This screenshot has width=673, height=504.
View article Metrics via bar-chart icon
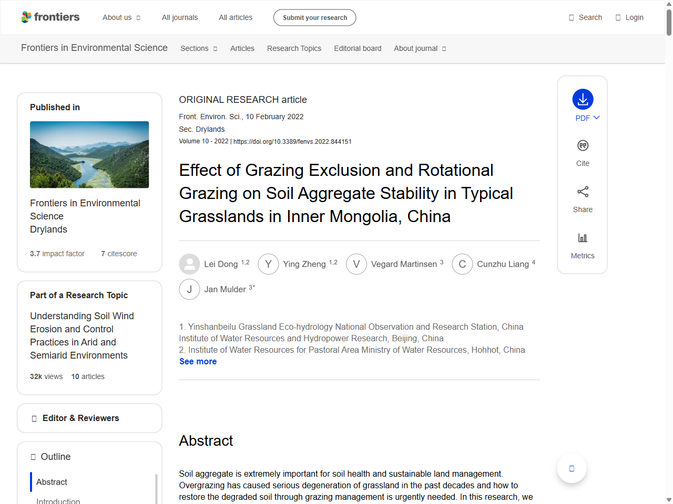[x=583, y=237]
